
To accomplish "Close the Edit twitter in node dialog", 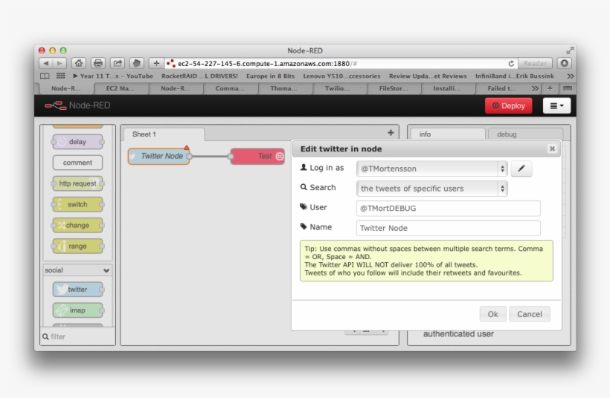I will coord(552,149).
